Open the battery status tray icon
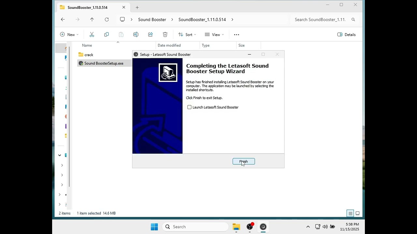 tap(333, 227)
